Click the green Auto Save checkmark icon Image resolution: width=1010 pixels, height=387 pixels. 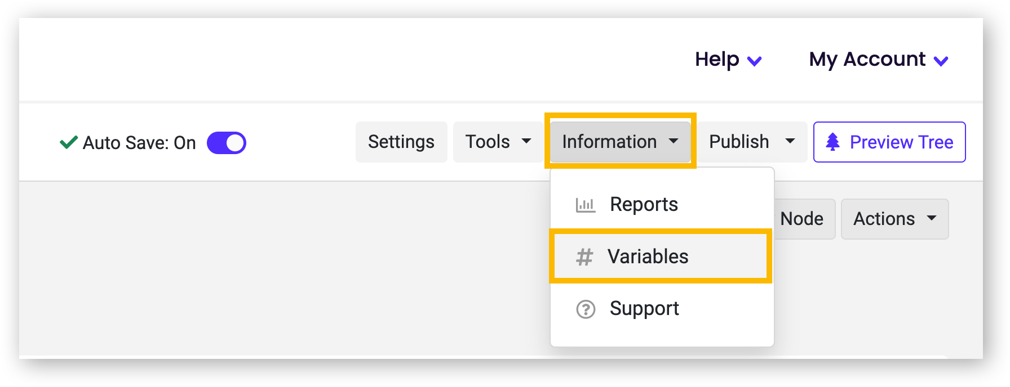[x=69, y=142]
